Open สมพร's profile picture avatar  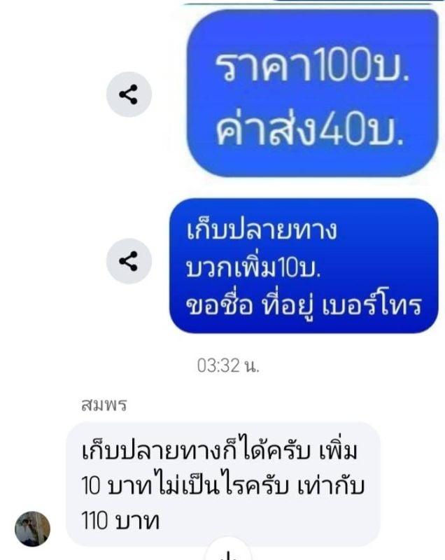tap(32, 528)
